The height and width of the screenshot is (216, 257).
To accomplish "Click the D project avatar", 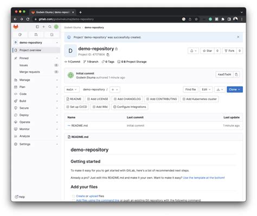I will point(70,51).
